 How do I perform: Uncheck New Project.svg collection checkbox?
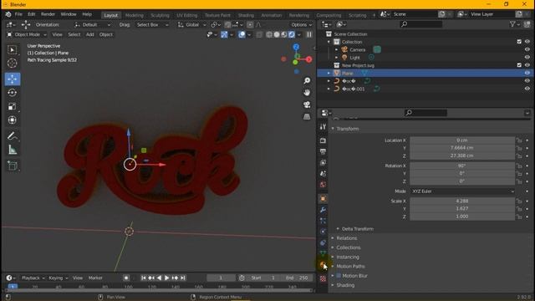pyautogui.click(x=519, y=65)
